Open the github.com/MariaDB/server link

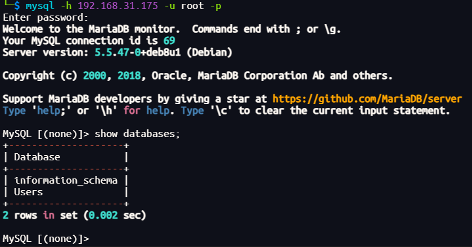(367, 99)
